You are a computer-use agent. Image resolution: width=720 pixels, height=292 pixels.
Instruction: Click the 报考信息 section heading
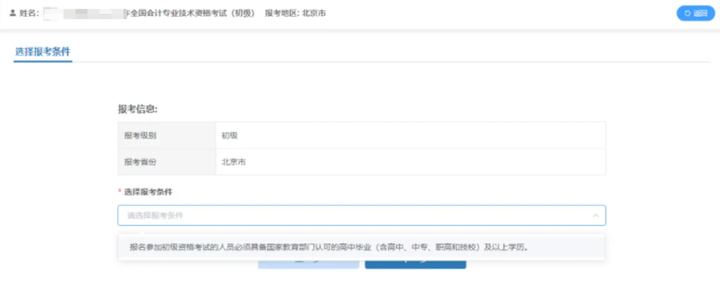point(138,109)
